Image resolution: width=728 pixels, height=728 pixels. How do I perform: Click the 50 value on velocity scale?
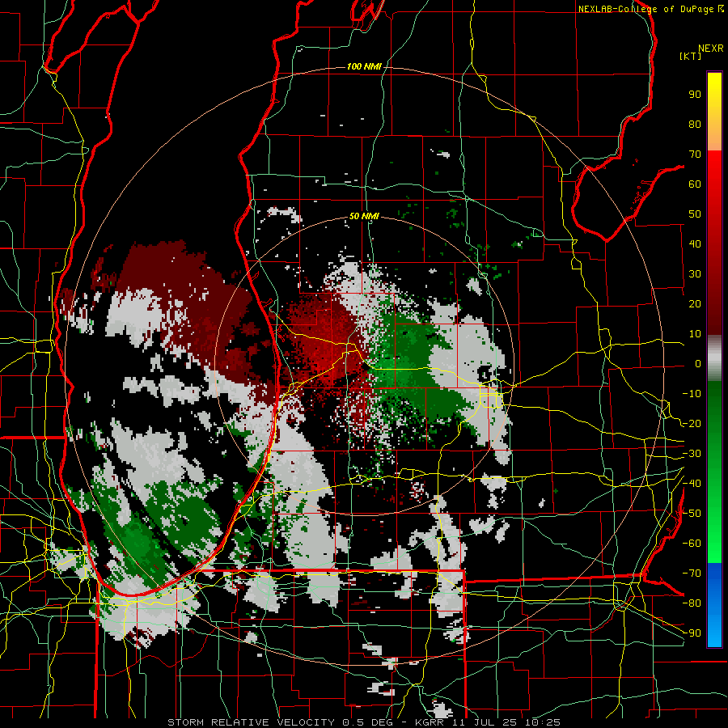coord(695,214)
